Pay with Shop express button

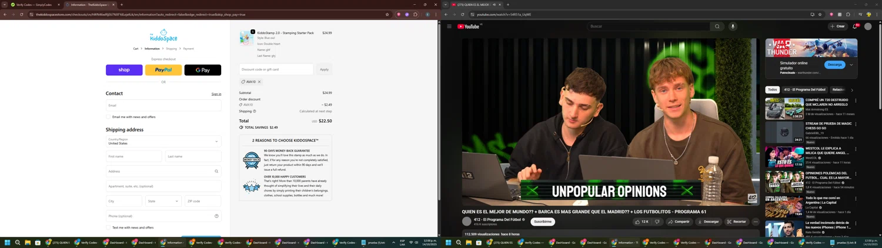[x=124, y=70]
